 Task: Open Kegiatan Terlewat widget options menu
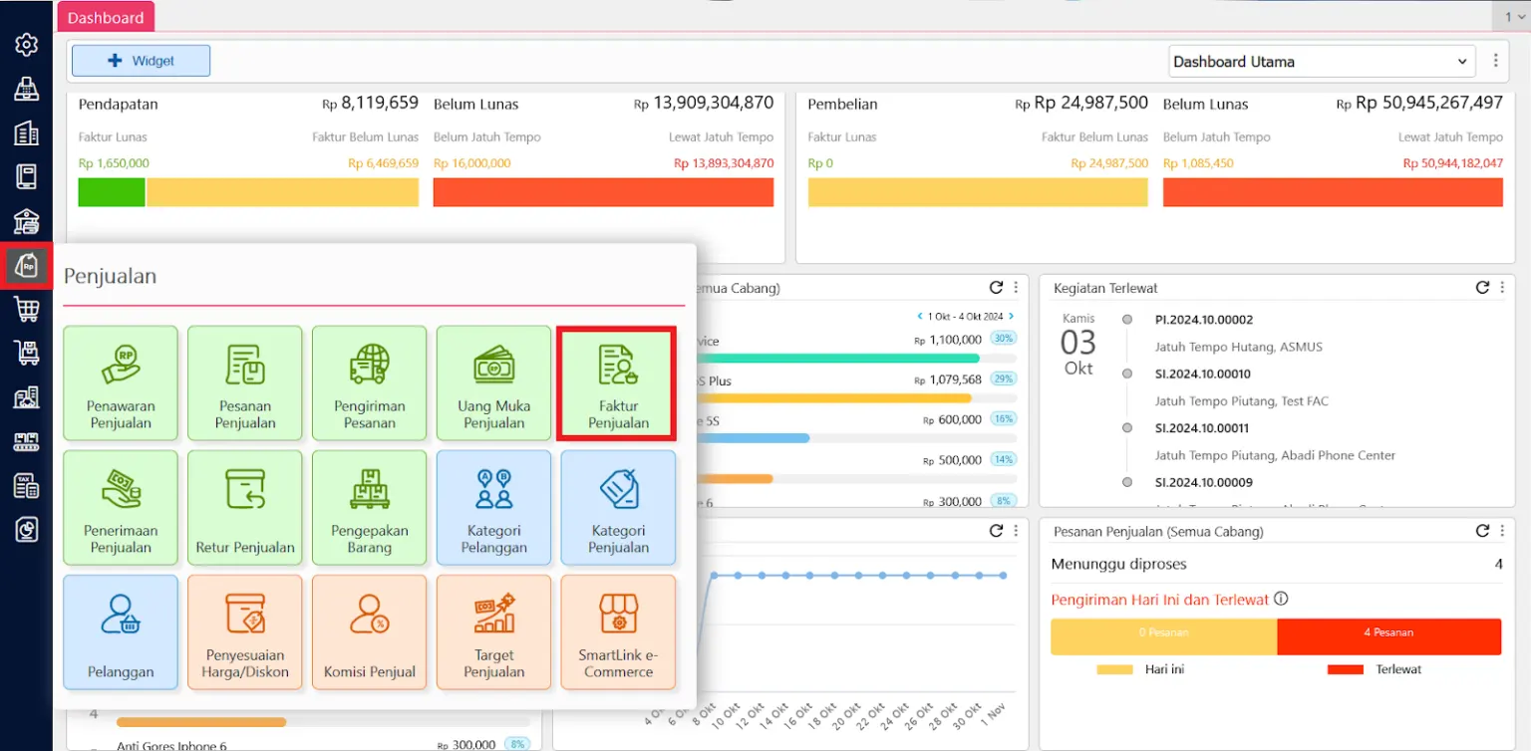pos(1500,288)
